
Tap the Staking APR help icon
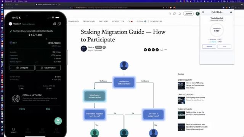point(54,86)
